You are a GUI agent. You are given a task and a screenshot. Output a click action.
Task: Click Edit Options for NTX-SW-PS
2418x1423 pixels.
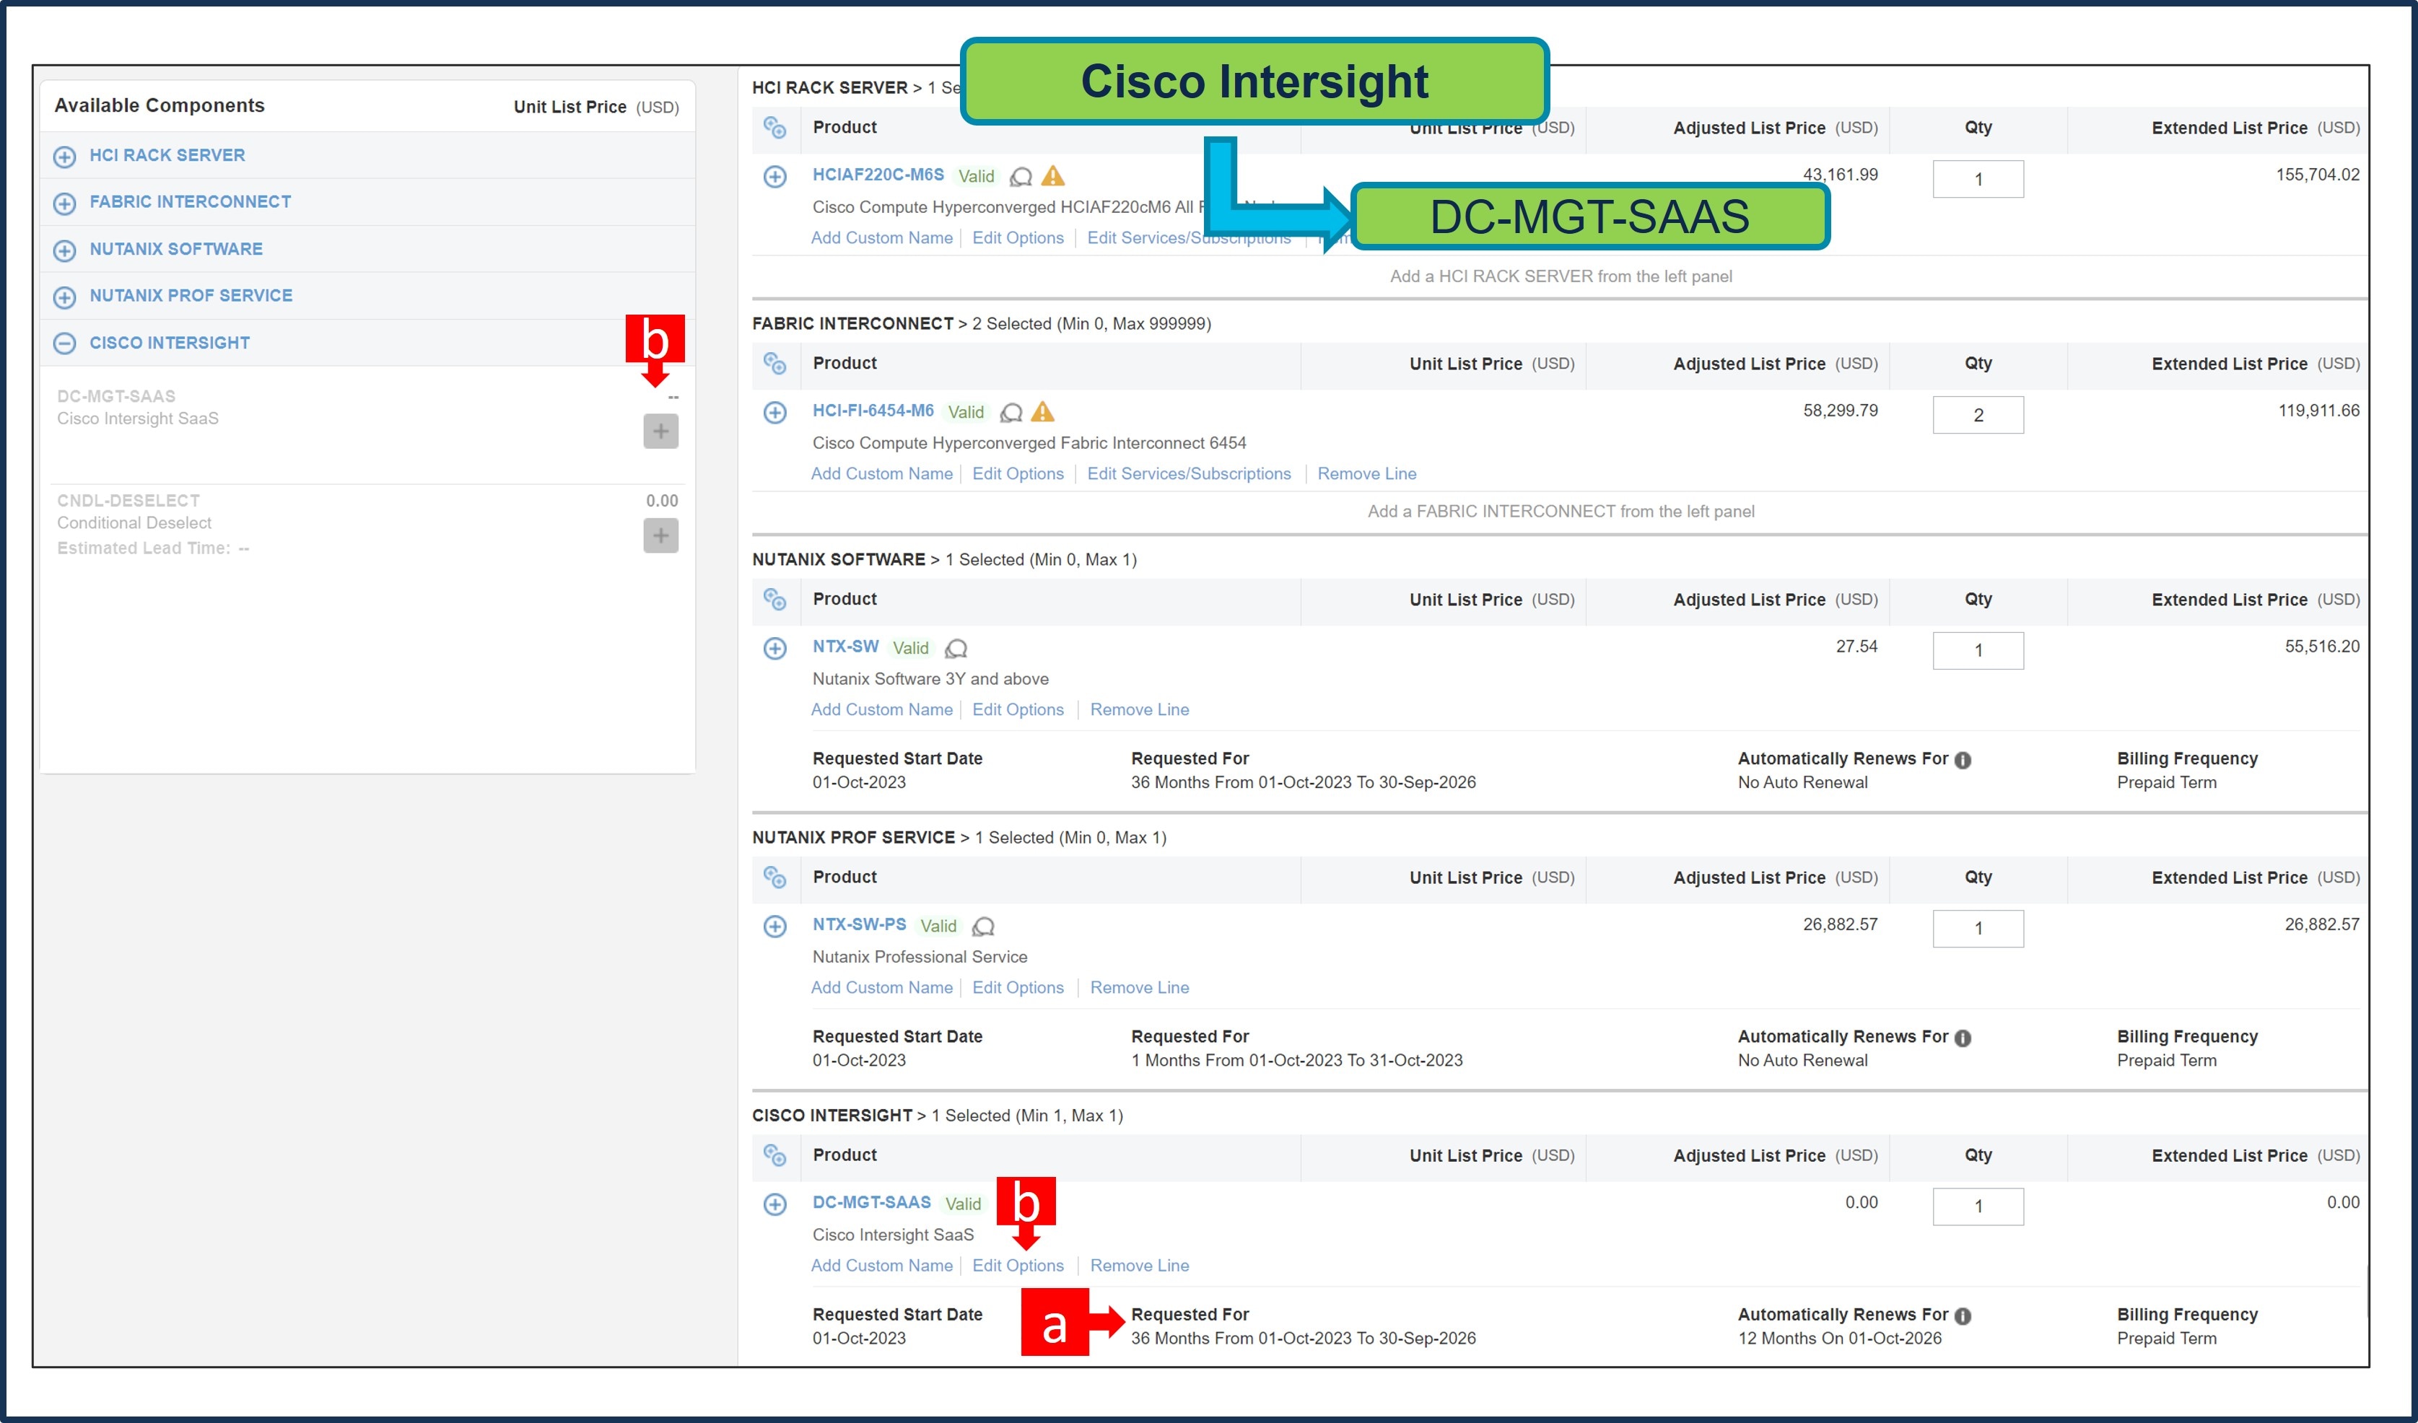pyautogui.click(x=1018, y=989)
